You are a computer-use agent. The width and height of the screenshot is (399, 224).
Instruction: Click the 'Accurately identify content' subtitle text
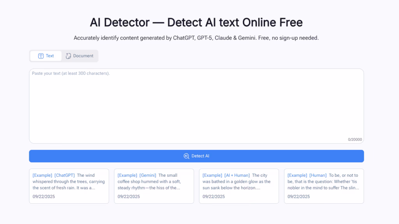click(x=196, y=38)
